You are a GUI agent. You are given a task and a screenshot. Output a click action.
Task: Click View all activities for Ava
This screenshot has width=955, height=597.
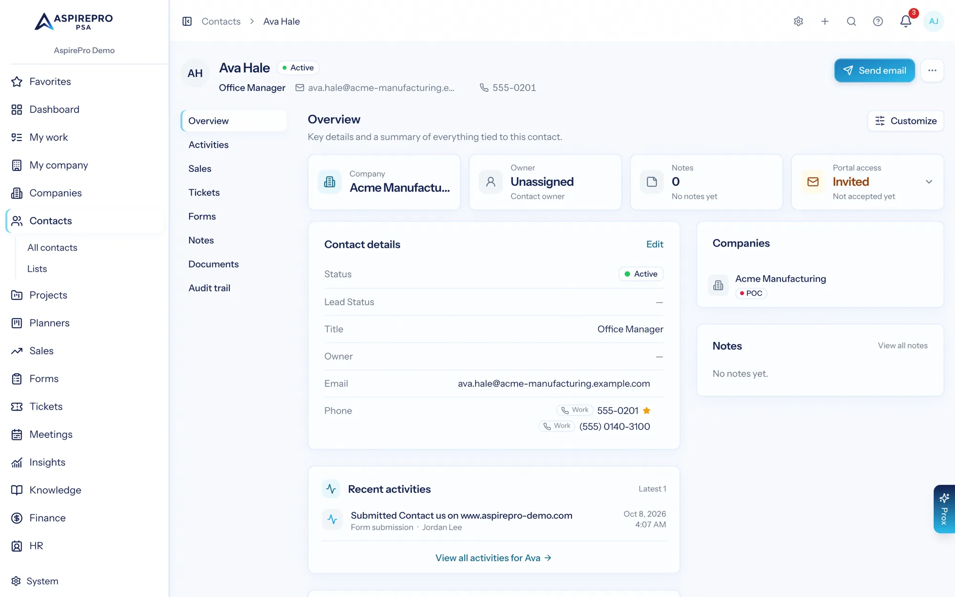pos(493,558)
